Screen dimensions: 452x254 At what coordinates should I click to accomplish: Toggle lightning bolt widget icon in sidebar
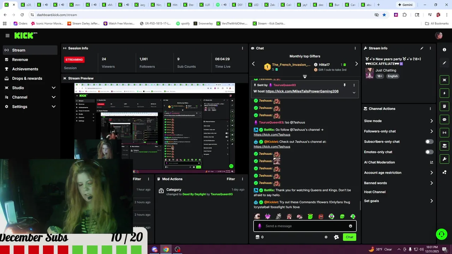coord(445,93)
